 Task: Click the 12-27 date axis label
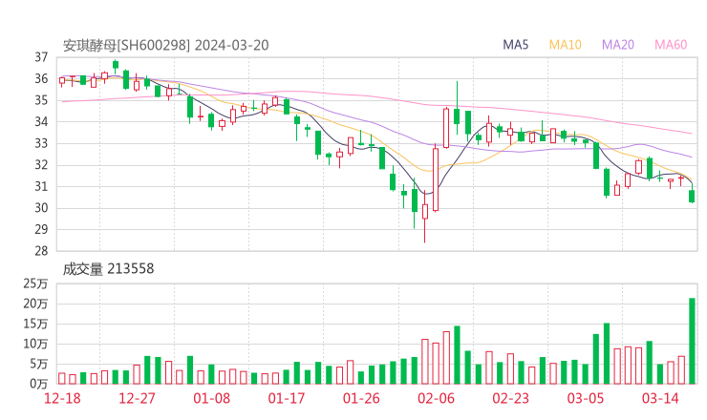137,398
